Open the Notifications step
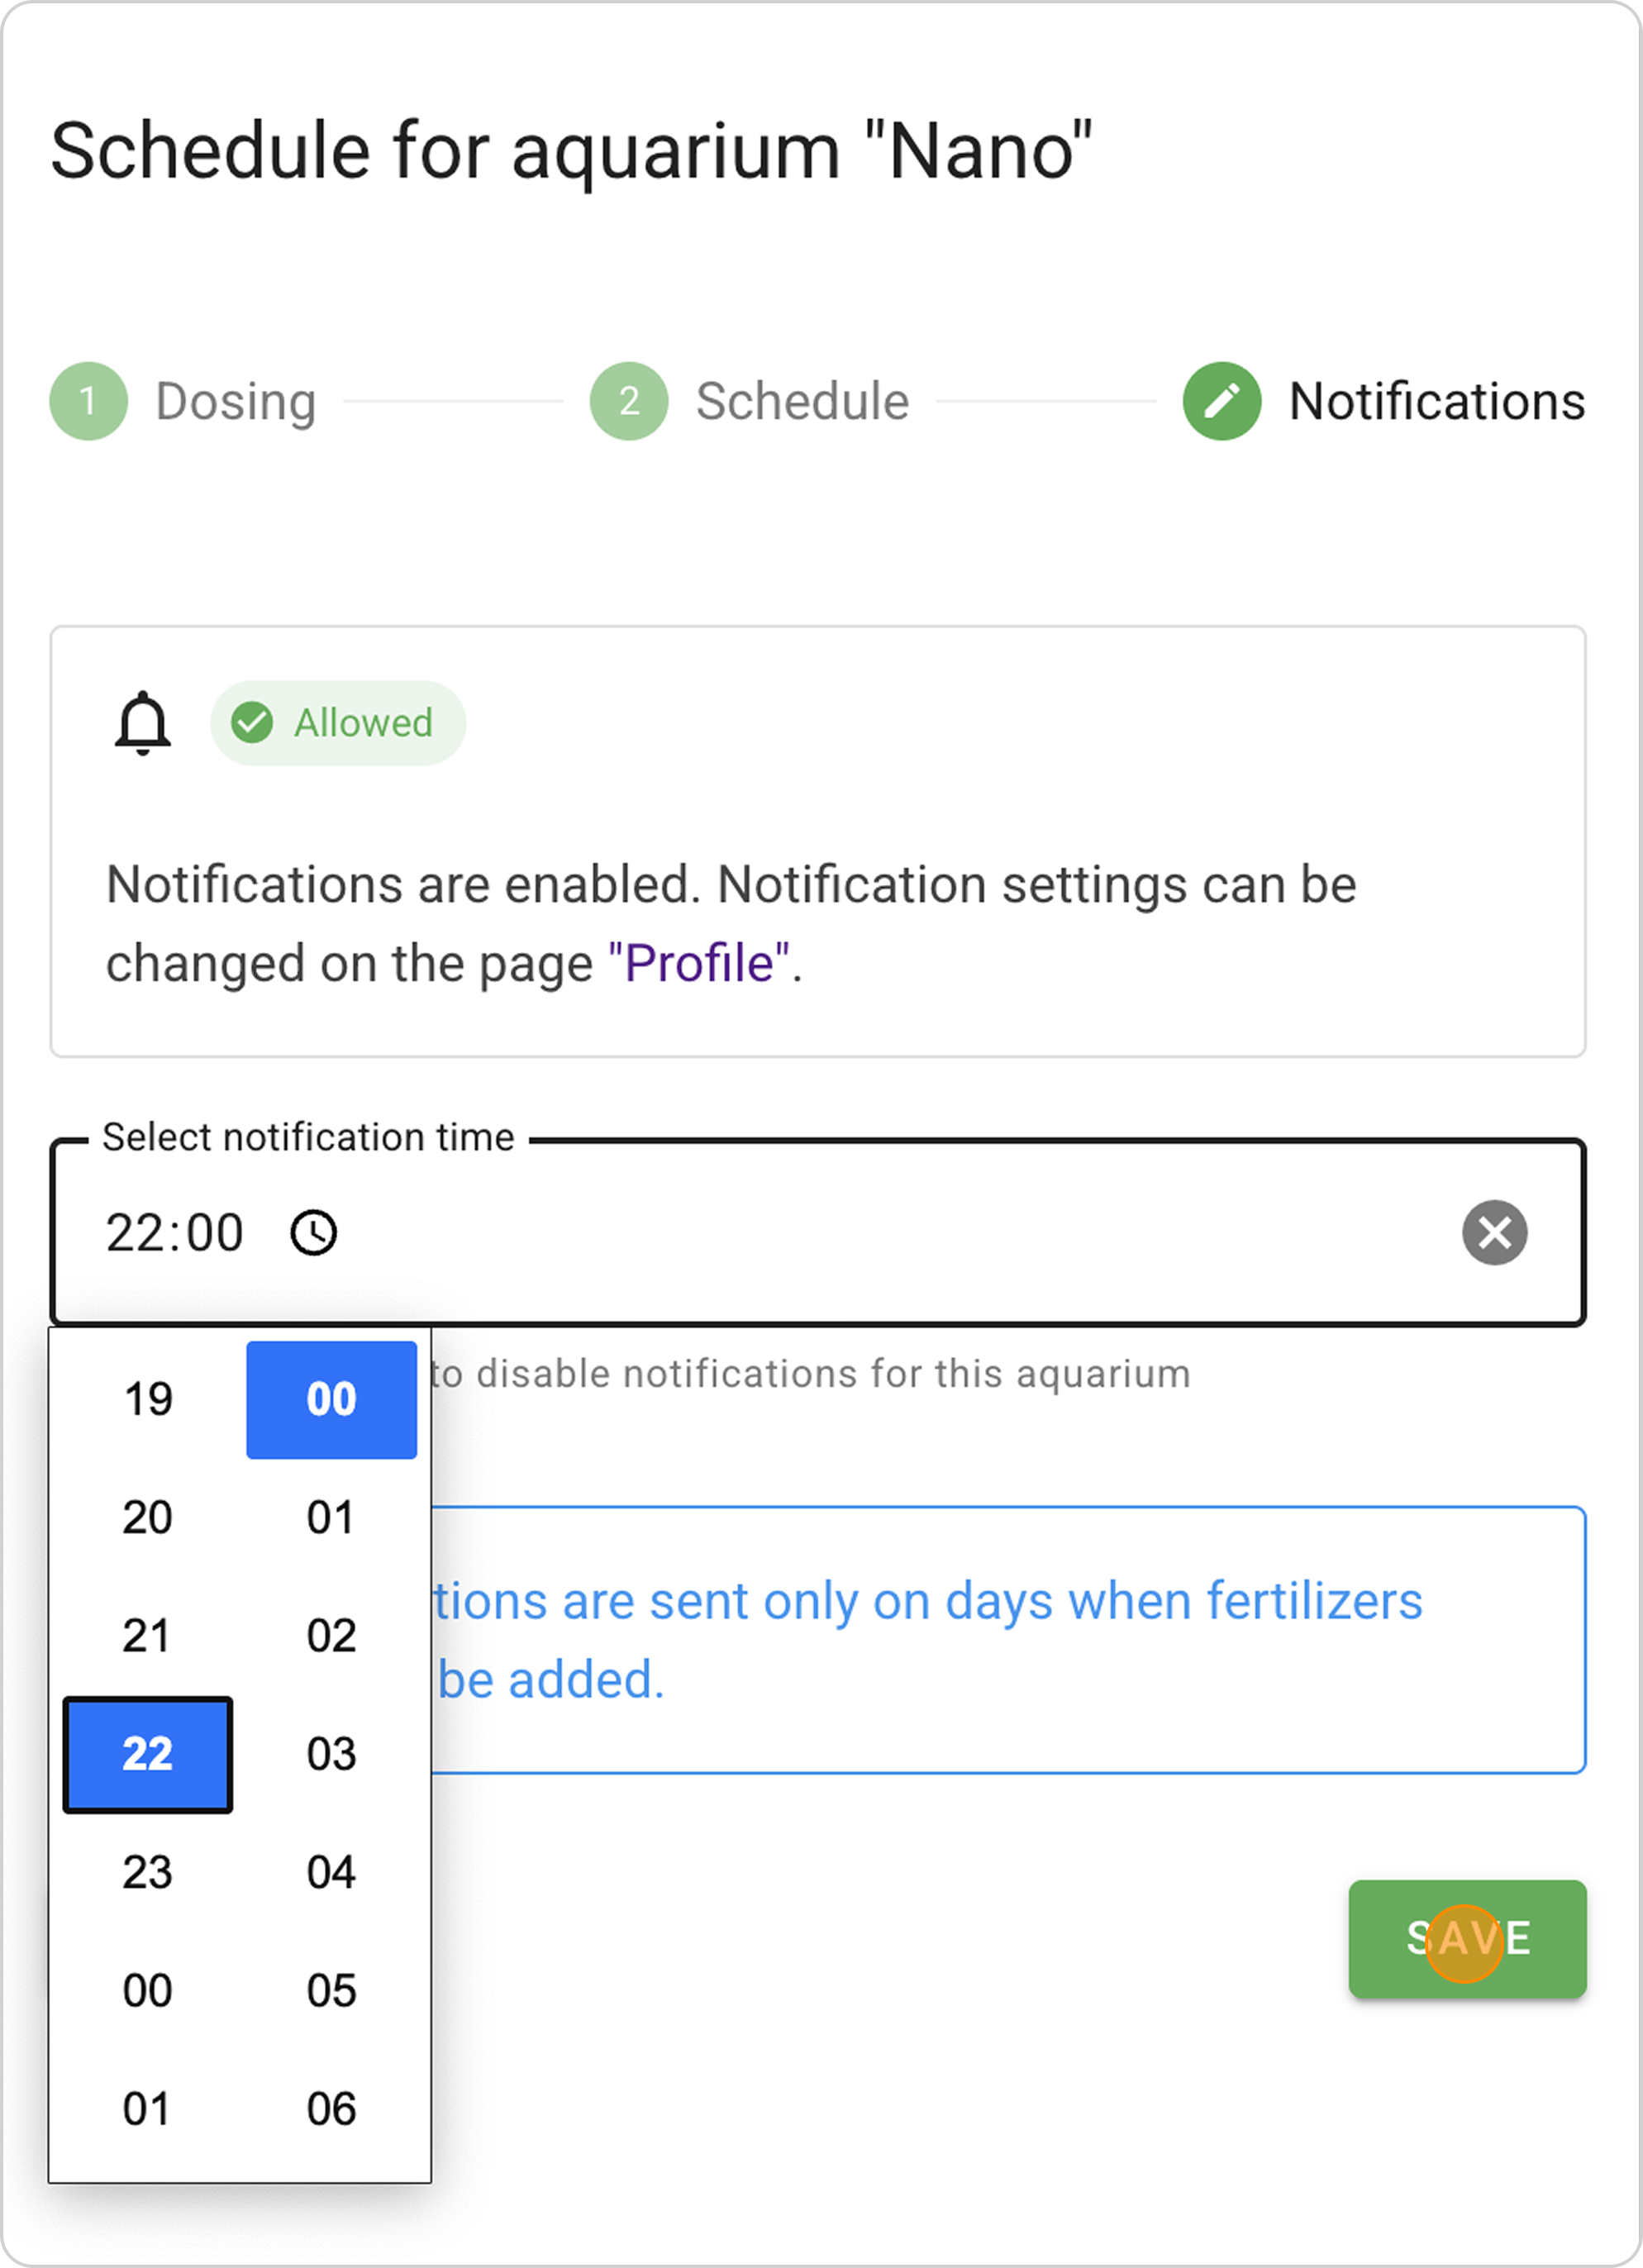 tap(1436, 401)
